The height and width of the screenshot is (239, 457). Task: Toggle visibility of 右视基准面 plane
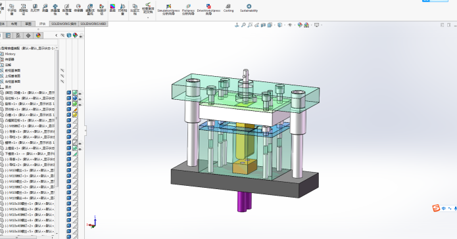[62, 81]
